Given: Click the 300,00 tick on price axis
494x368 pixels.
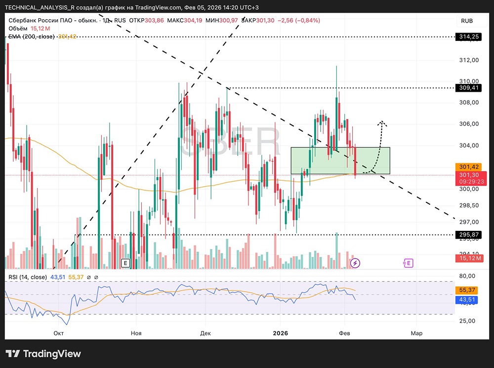Looking at the screenshot, I should click(x=469, y=189).
